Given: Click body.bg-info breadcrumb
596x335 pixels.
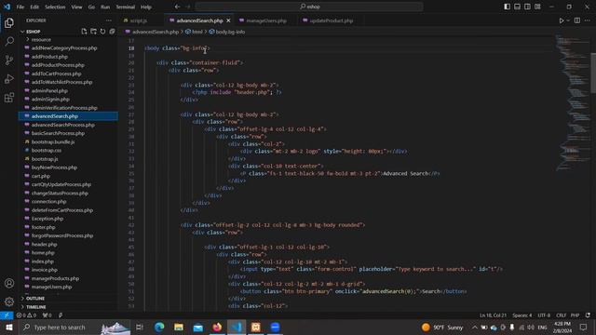Looking at the screenshot, I should click(x=227, y=32).
